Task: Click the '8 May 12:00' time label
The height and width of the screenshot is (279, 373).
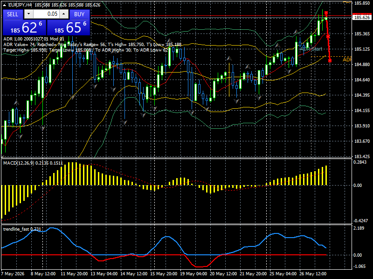Action: point(43,274)
